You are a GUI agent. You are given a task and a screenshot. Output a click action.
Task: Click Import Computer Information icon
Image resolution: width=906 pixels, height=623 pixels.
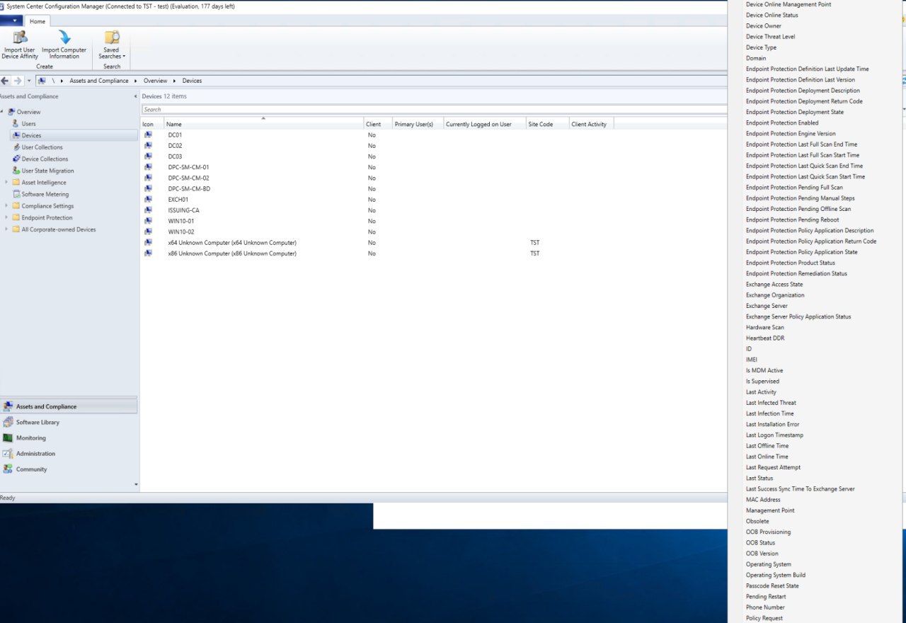click(64, 38)
